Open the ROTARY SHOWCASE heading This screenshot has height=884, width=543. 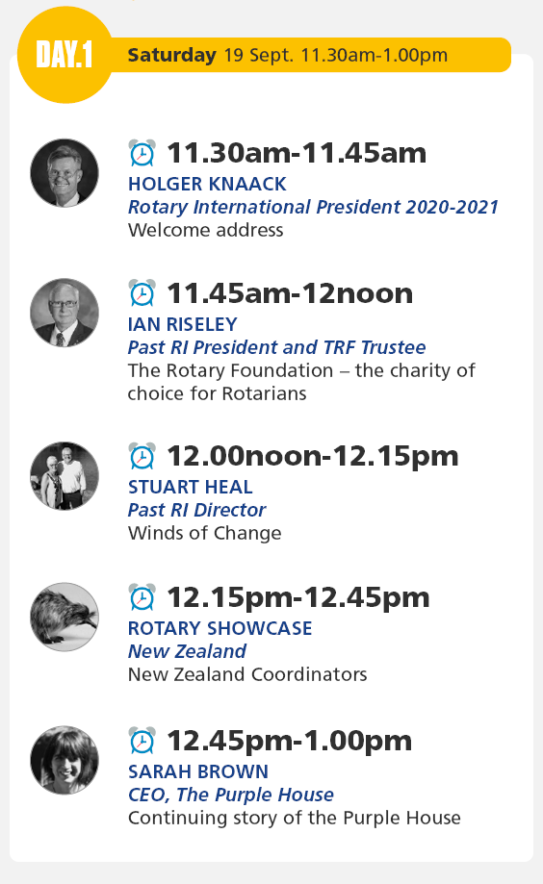coord(220,628)
